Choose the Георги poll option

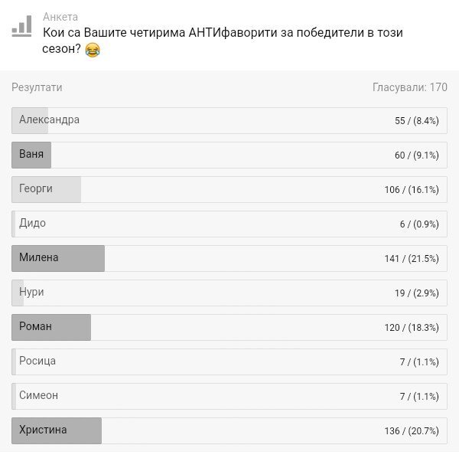229,189
